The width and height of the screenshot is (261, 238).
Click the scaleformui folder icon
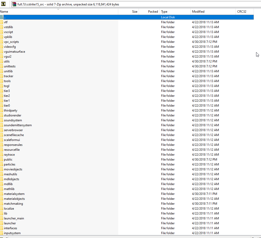click(x=1, y=140)
